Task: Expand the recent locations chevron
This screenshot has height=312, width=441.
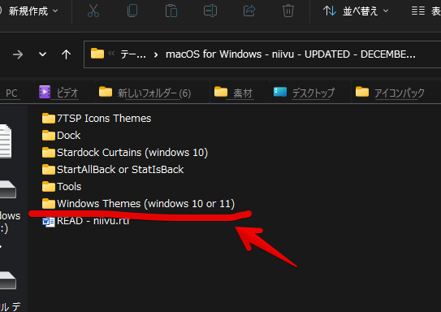Action: point(42,54)
